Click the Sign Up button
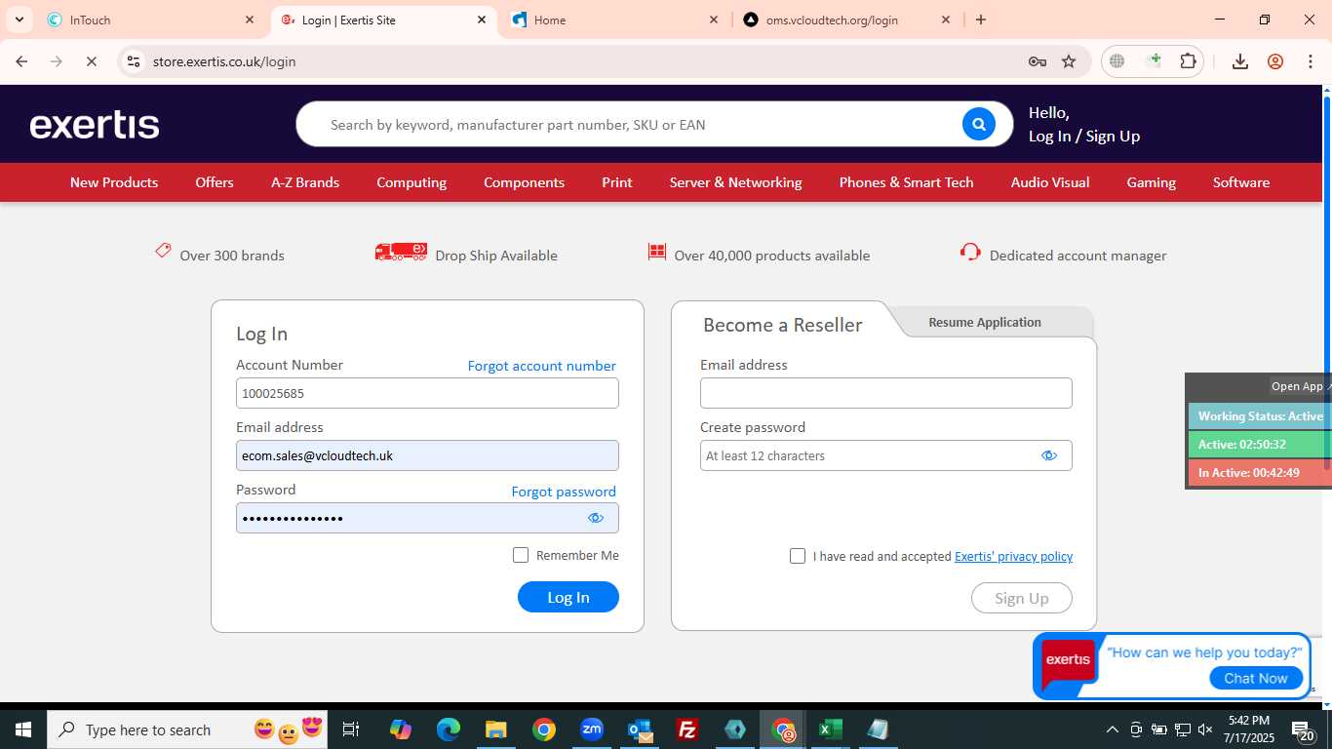This screenshot has width=1332, height=749. tap(1022, 598)
